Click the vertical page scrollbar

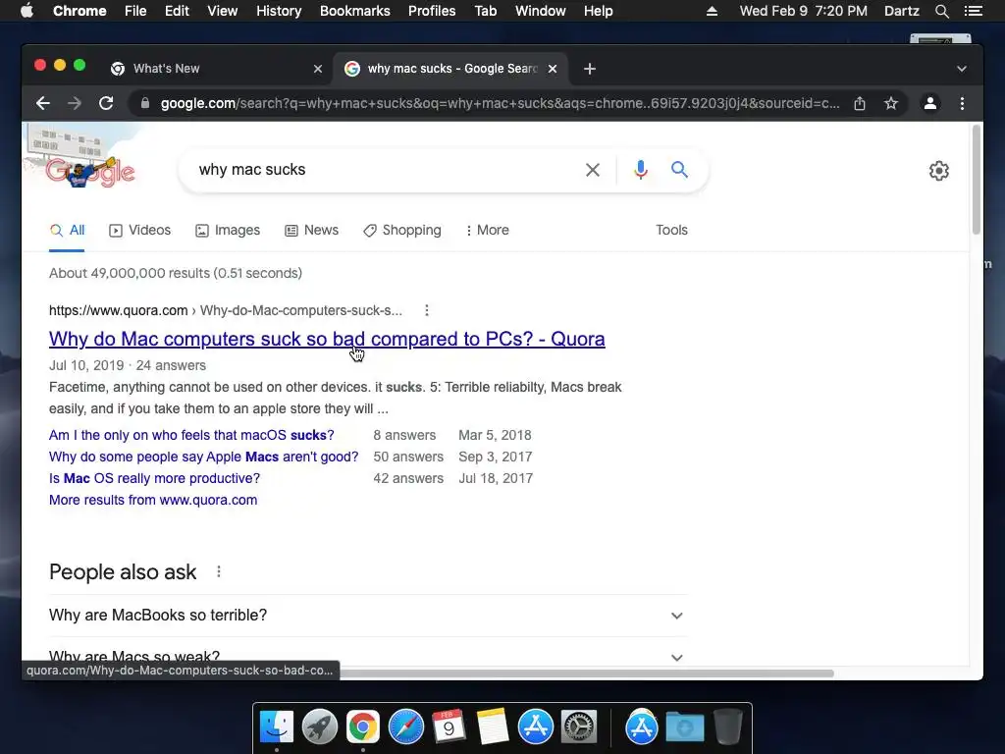[977, 181]
